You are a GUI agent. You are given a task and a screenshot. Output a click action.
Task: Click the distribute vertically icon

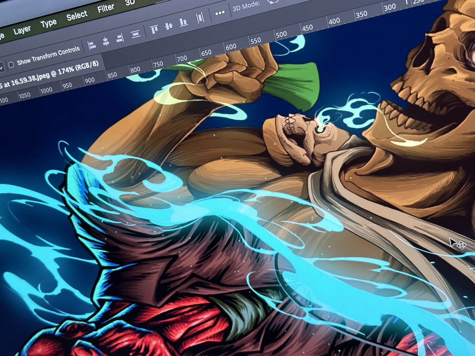(136, 34)
